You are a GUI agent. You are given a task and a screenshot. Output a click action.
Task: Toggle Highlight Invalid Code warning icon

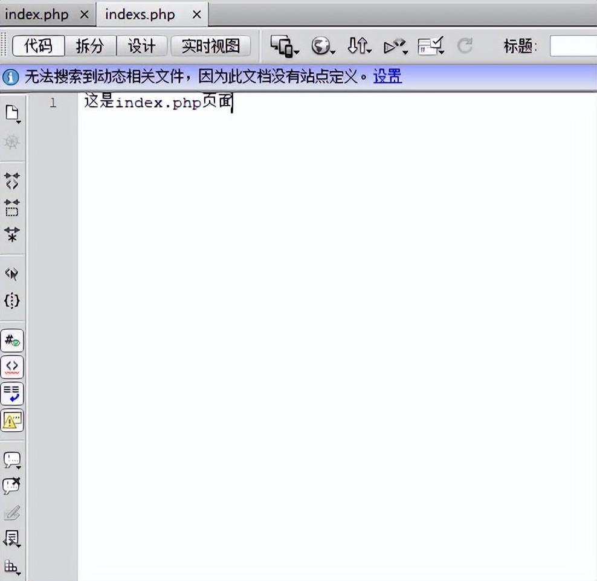(13, 366)
